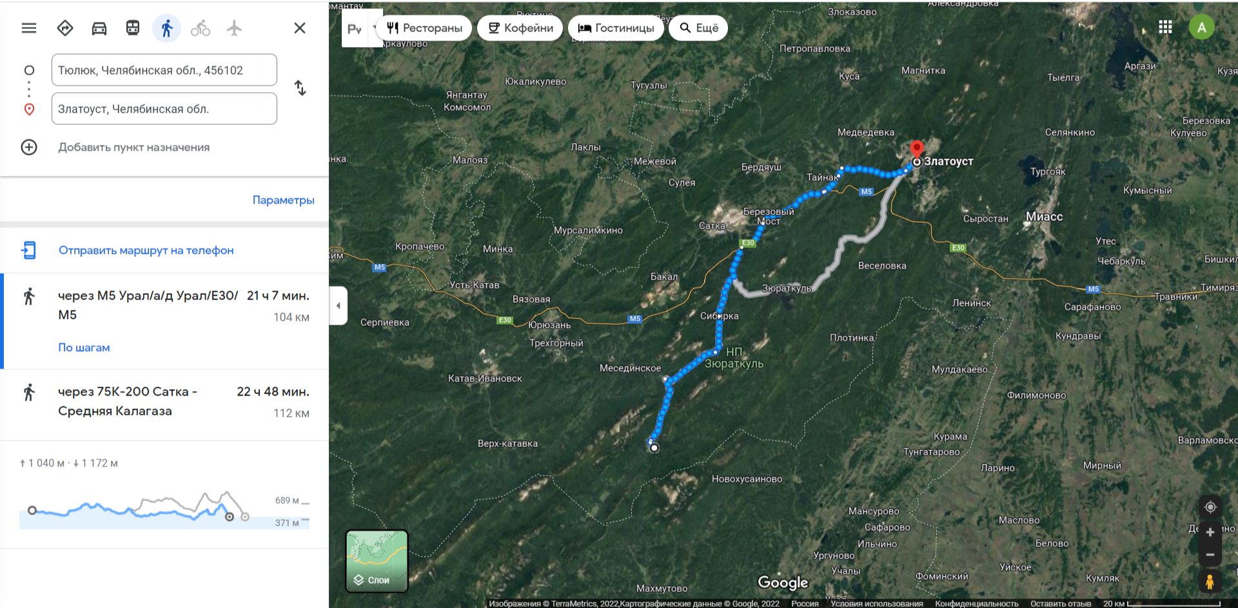
Task: Toggle walking mode selection
Action: pyautogui.click(x=166, y=28)
